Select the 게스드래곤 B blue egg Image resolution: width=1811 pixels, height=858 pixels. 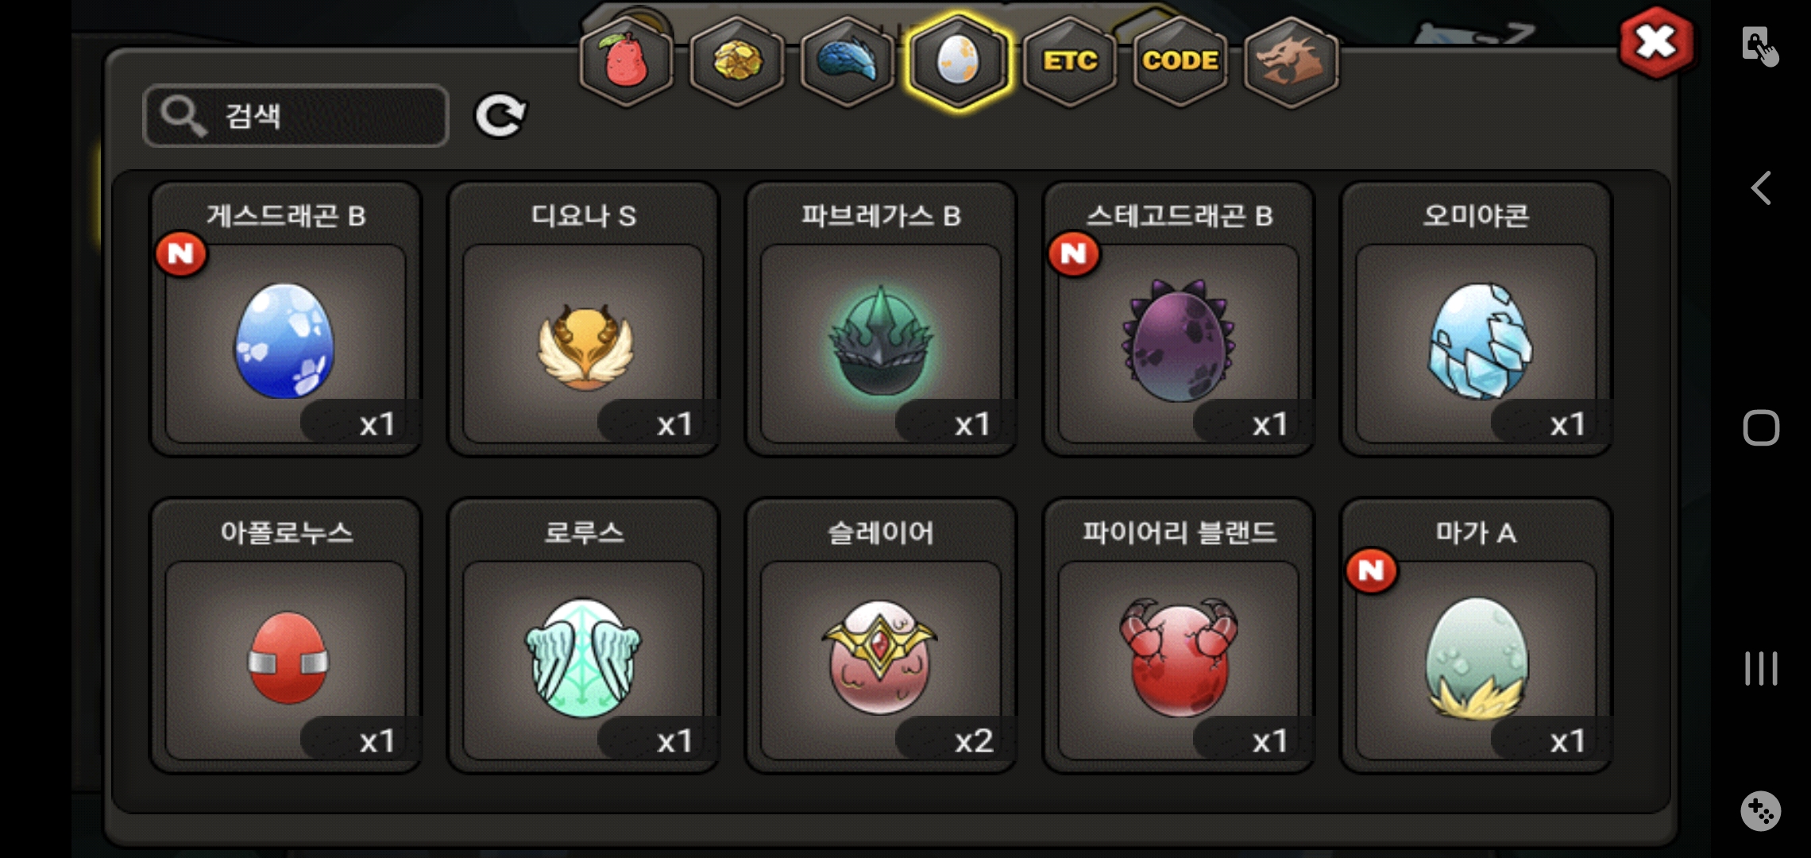click(286, 319)
